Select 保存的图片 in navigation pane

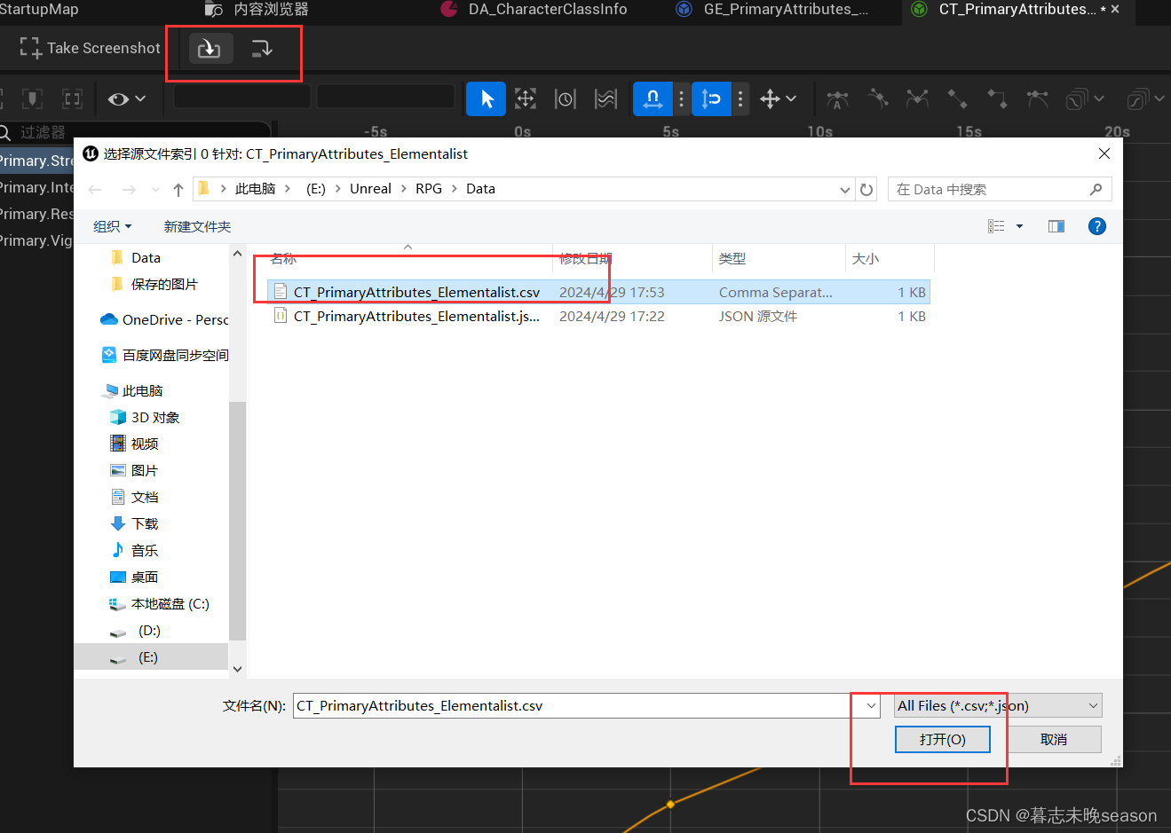click(164, 284)
